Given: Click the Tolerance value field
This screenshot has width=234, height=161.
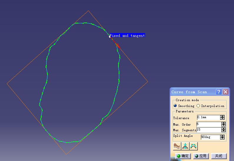Looking at the screenshot, I should pos(208,117).
